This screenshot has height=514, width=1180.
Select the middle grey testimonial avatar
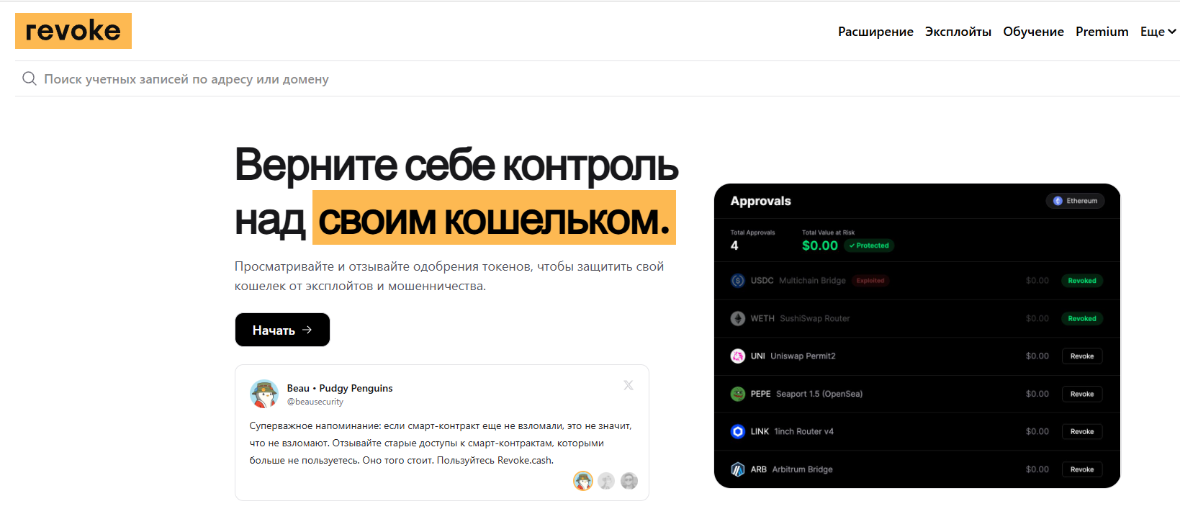(606, 481)
